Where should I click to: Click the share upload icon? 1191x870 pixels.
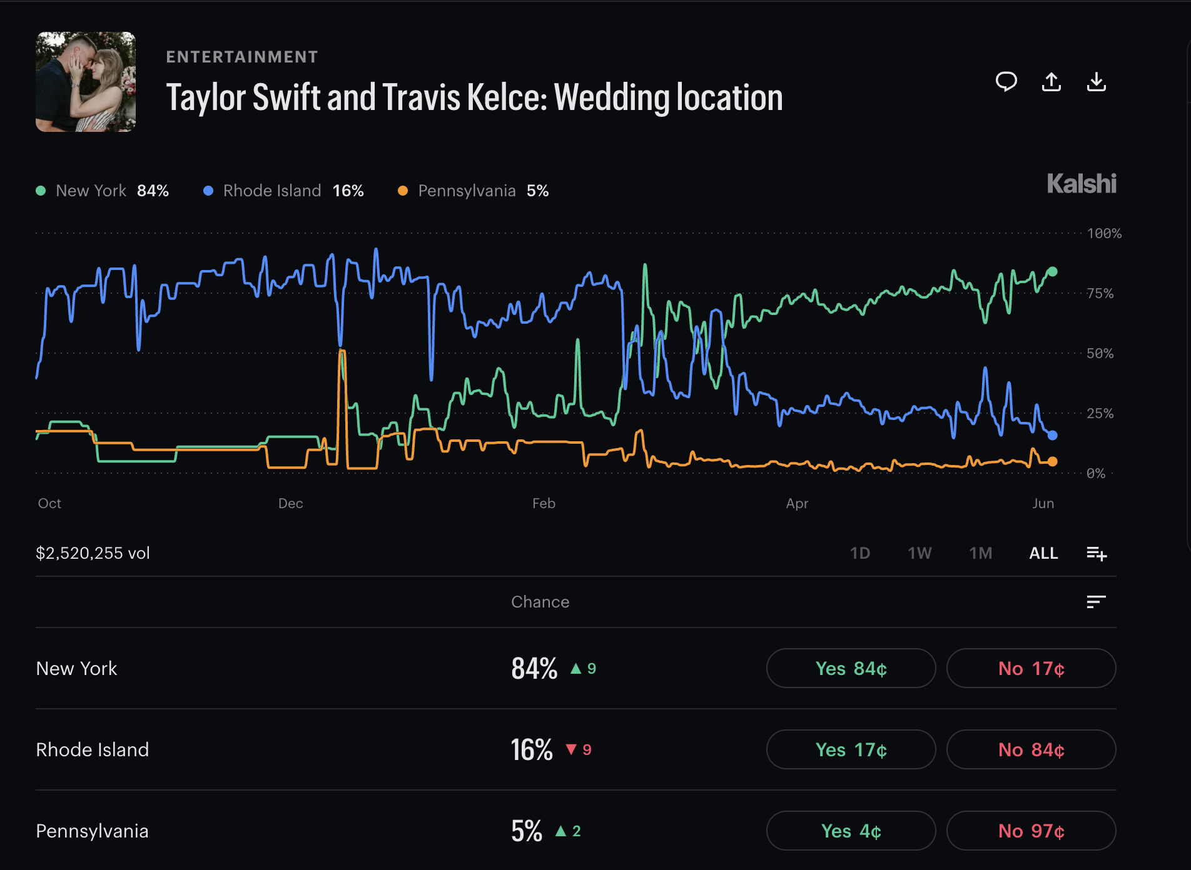[x=1052, y=82]
